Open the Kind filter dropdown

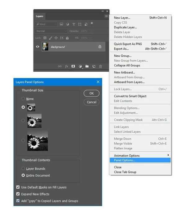pos(46,24)
